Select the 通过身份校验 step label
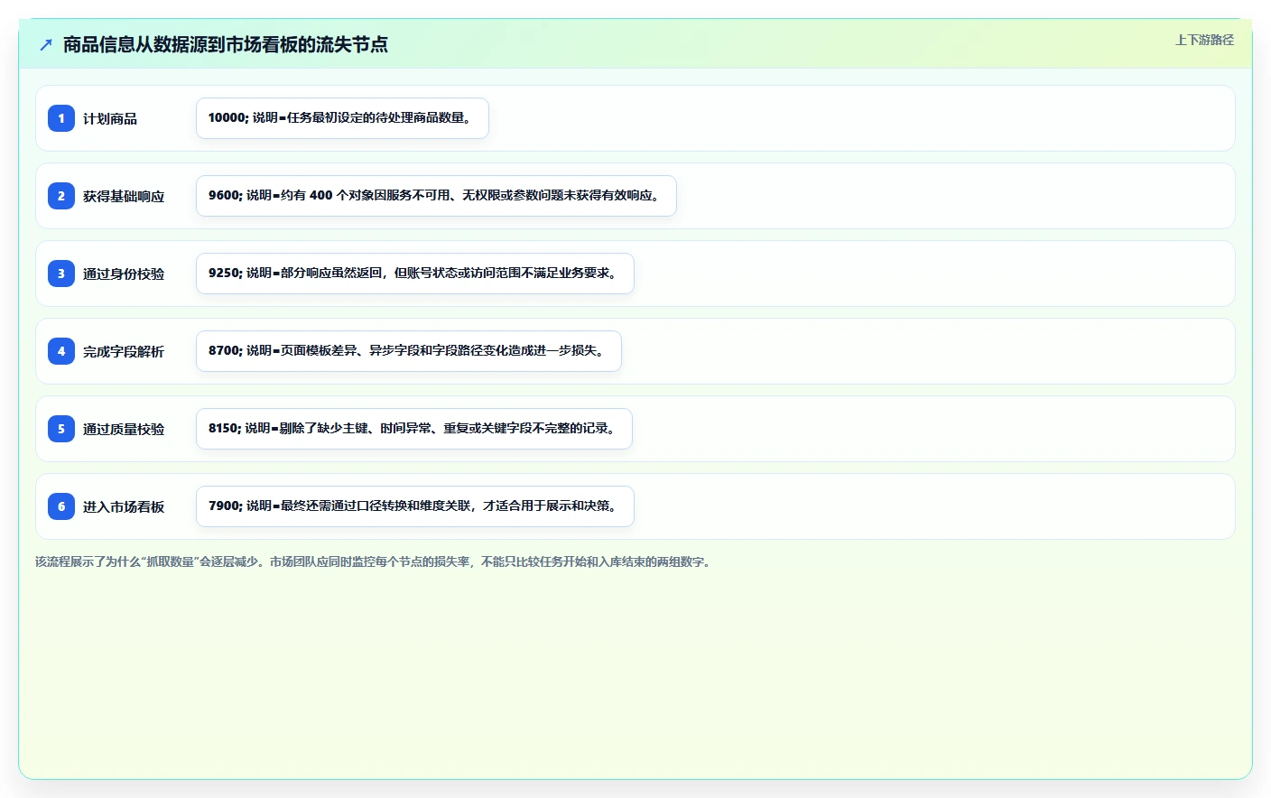The width and height of the screenshot is (1271, 798). (124, 274)
